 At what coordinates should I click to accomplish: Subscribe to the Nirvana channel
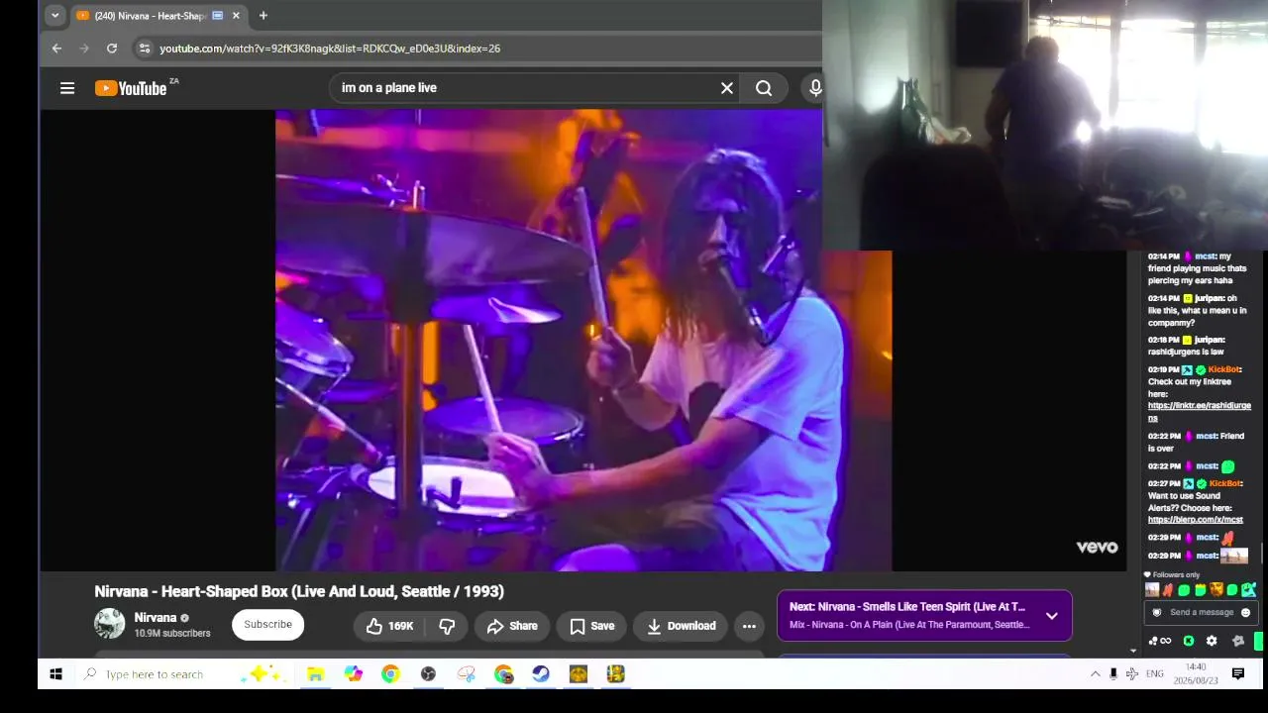(x=267, y=625)
